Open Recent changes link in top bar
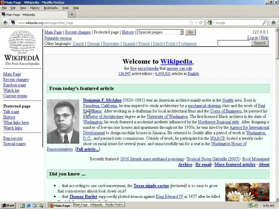The height and width of the screenshot is (209, 279). click(78, 32)
